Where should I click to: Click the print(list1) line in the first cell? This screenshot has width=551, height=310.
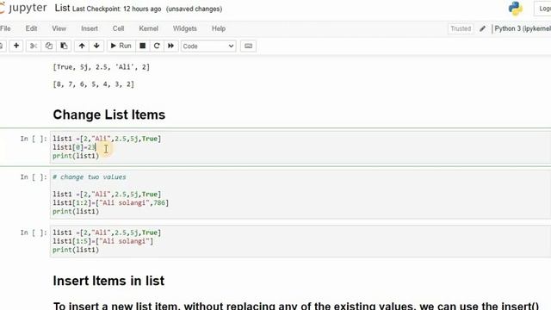76,156
